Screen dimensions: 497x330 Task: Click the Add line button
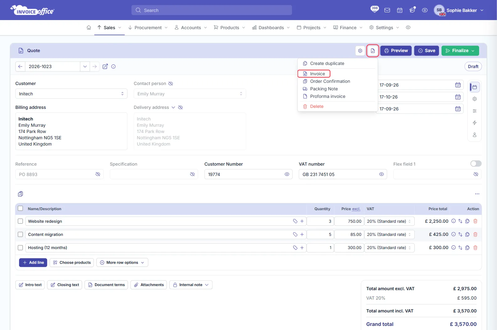point(33,263)
